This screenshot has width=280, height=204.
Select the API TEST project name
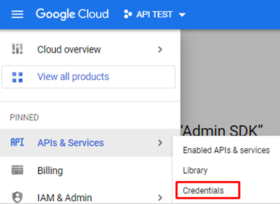155,15
